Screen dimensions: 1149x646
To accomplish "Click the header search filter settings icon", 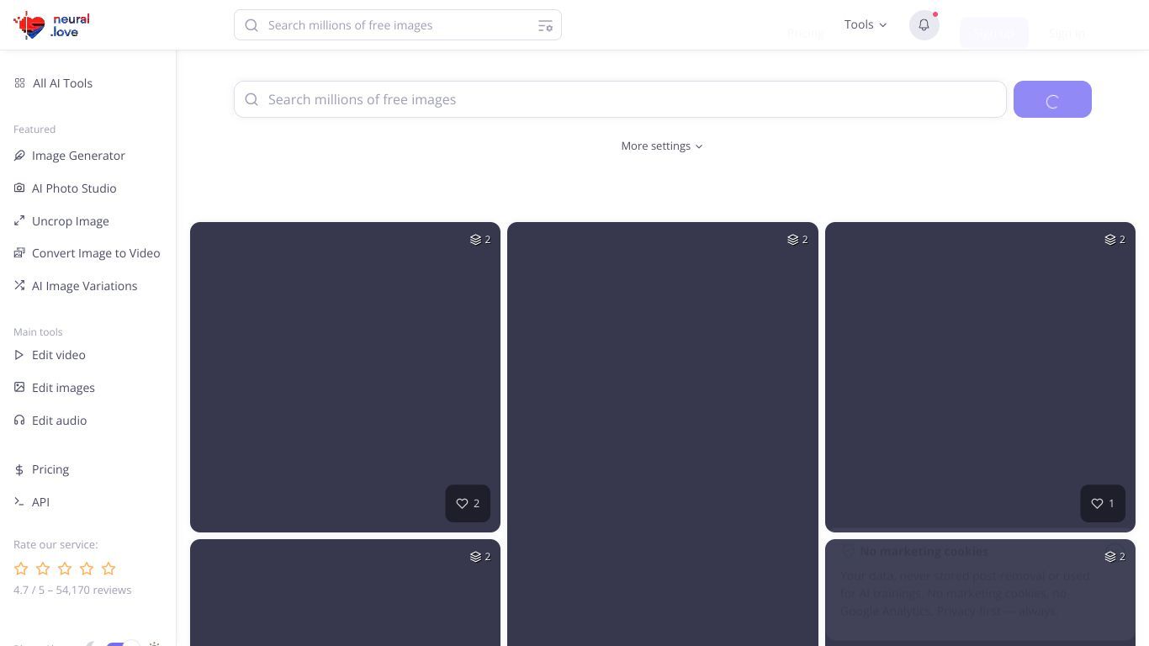I will pos(545,25).
